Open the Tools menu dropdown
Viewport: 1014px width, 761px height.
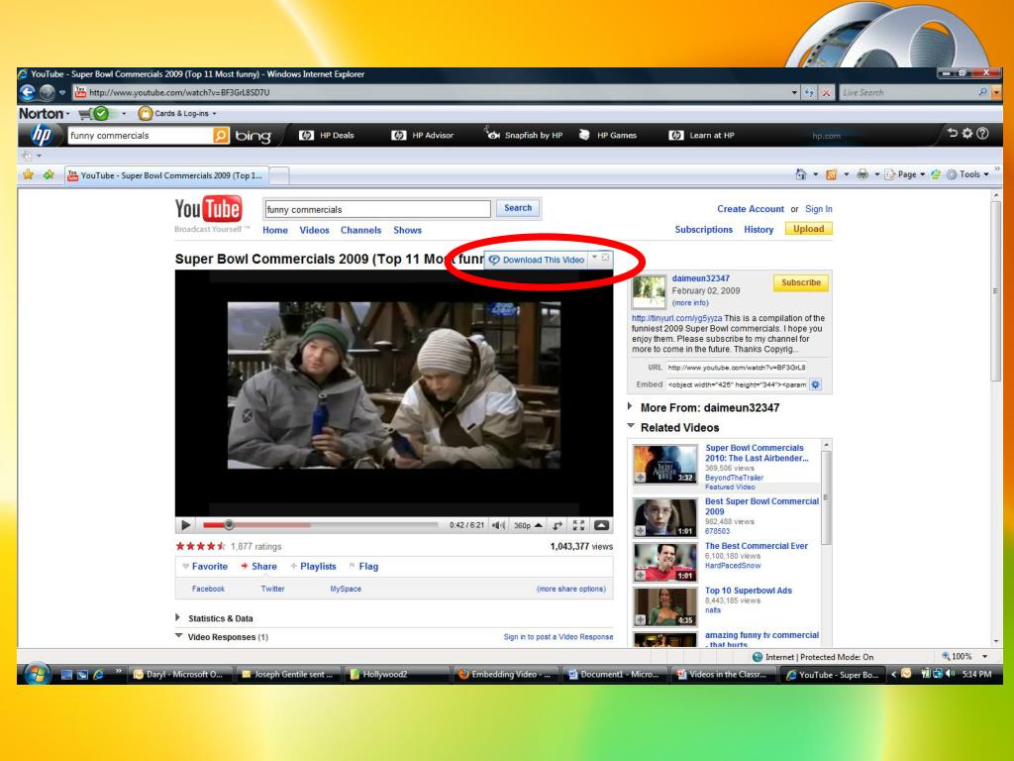(967, 174)
